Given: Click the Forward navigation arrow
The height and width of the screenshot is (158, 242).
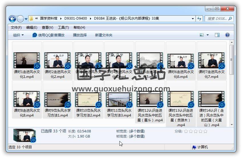Looking at the screenshot, I should coord(20,19).
